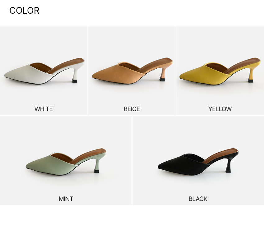The height and width of the screenshot is (230, 264).
Task: Click the WHITE color label
Action: tap(43, 109)
